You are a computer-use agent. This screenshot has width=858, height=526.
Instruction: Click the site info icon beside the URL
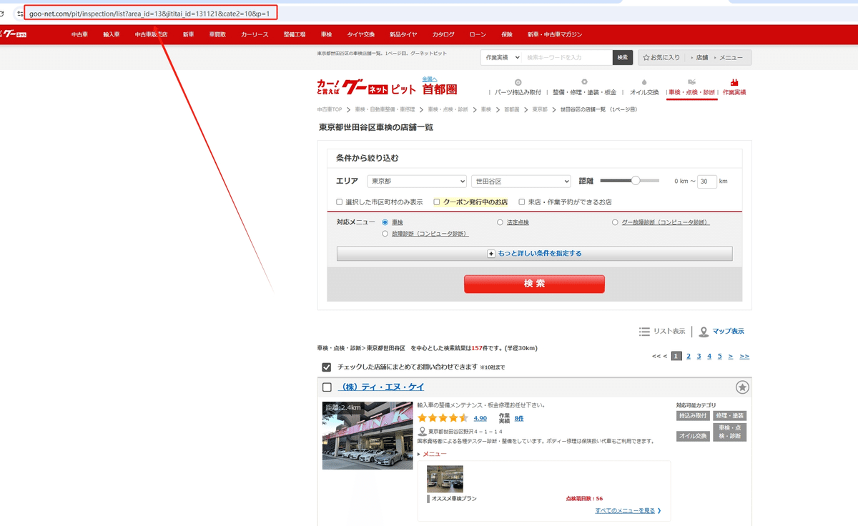pos(20,14)
